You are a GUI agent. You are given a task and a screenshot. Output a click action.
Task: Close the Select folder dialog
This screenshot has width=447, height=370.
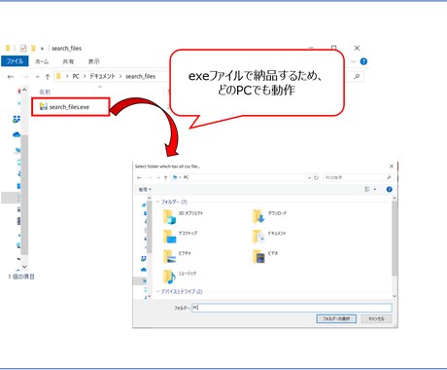[392, 166]
